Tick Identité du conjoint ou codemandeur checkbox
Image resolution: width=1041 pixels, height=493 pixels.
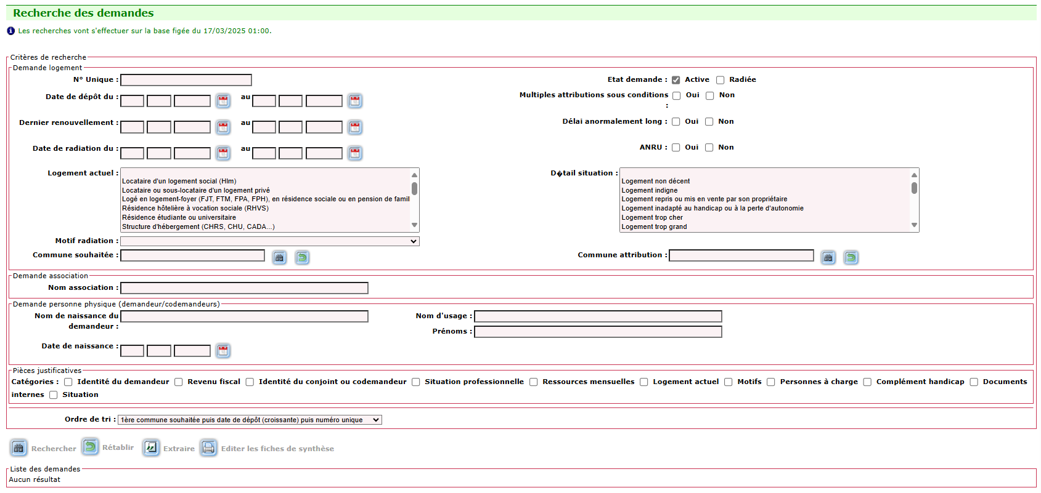pyautogui.click(x=250, y=382)
